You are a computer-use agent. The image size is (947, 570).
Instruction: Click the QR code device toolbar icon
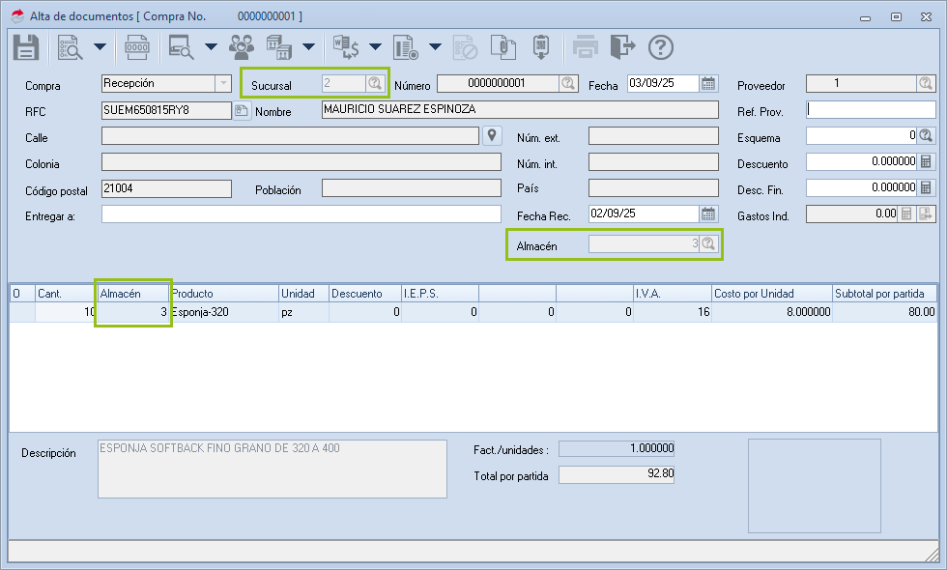(x=542, y=46)
